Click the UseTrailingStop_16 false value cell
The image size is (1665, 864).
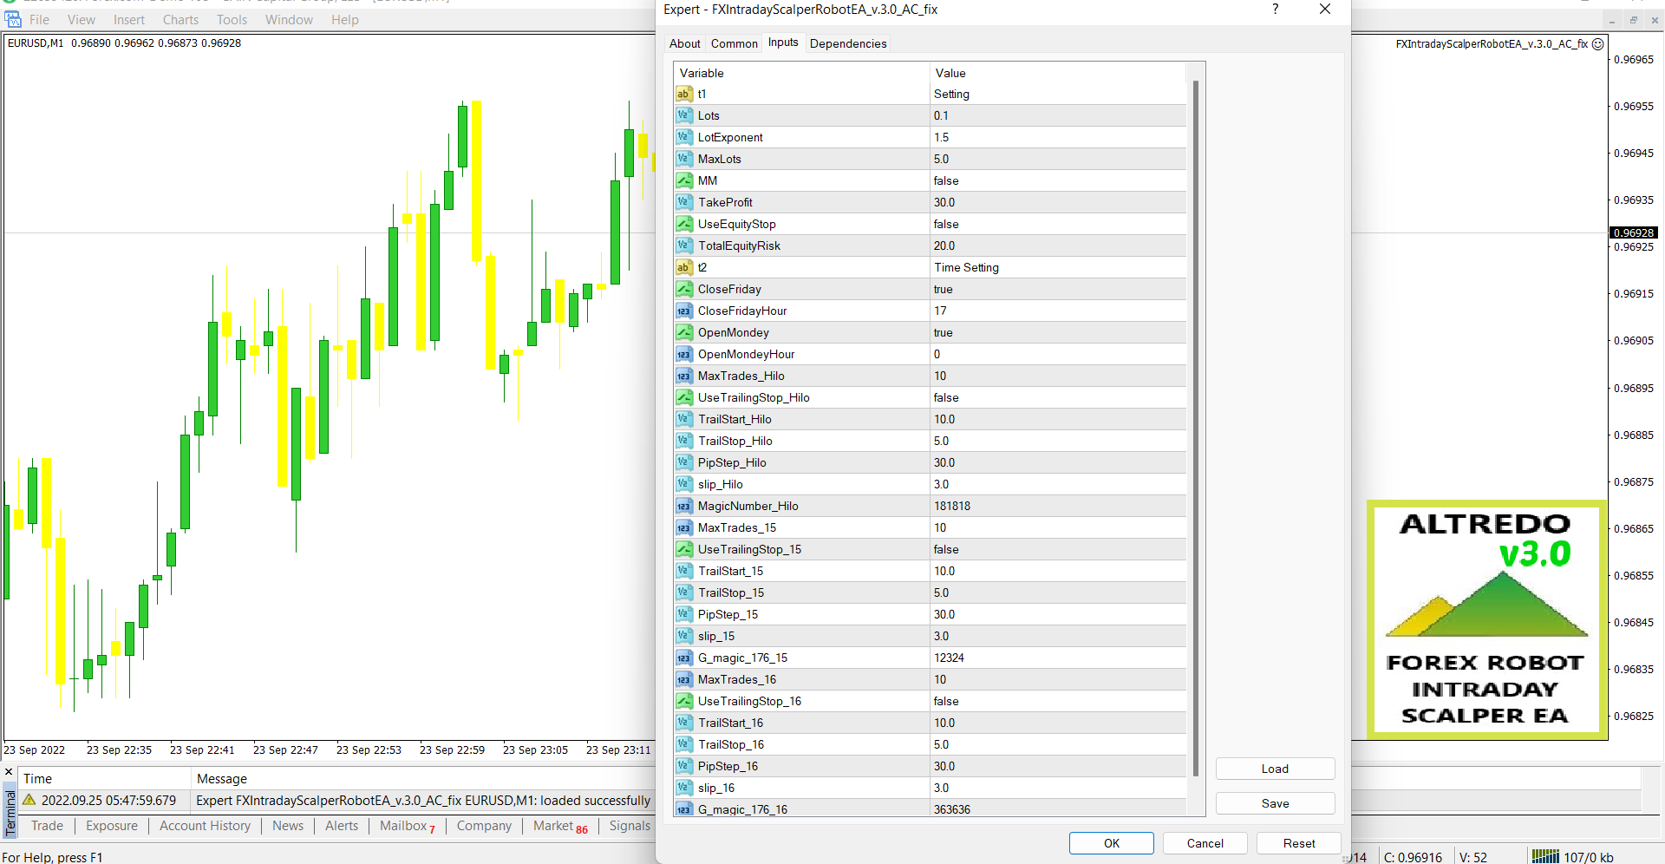coord(1058,701)
